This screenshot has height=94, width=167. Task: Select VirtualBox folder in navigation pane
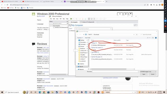82,55
